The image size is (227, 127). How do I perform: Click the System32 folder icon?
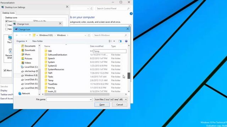46,66
